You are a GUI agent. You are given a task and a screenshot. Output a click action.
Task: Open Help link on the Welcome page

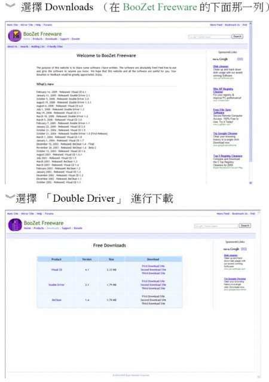38,25
